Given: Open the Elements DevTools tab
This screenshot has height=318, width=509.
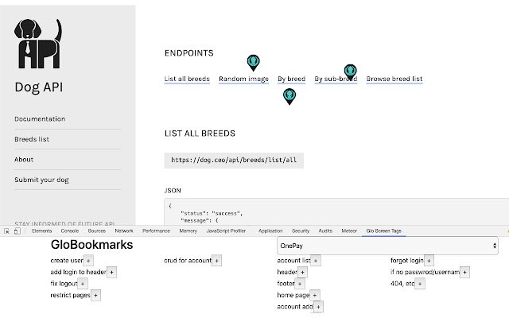Looking at the screenshot, I should coord(42,231).
